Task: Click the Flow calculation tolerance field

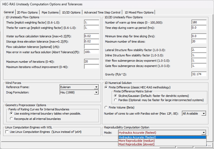Action: (91, 47)
